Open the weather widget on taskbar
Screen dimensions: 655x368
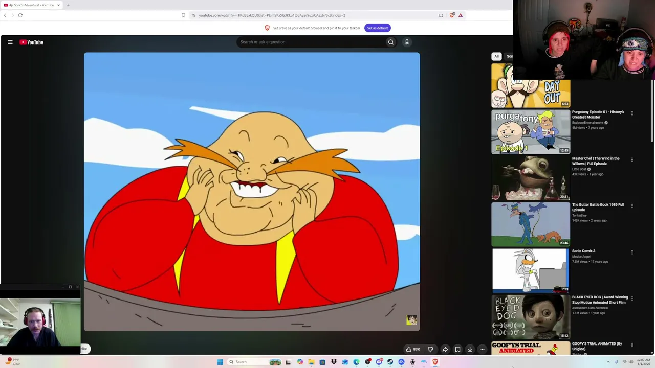coord(12,362)
